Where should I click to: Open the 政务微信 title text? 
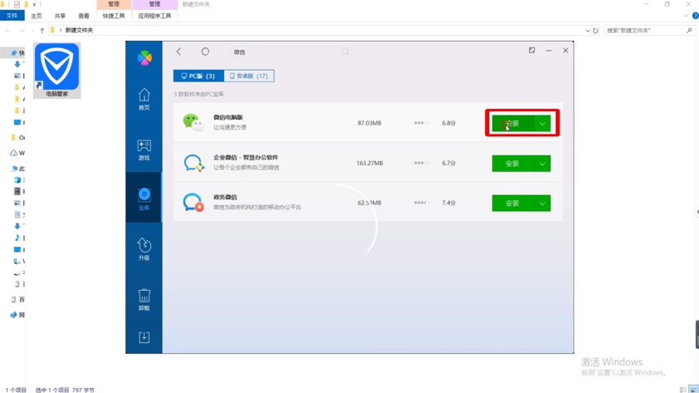225,197
